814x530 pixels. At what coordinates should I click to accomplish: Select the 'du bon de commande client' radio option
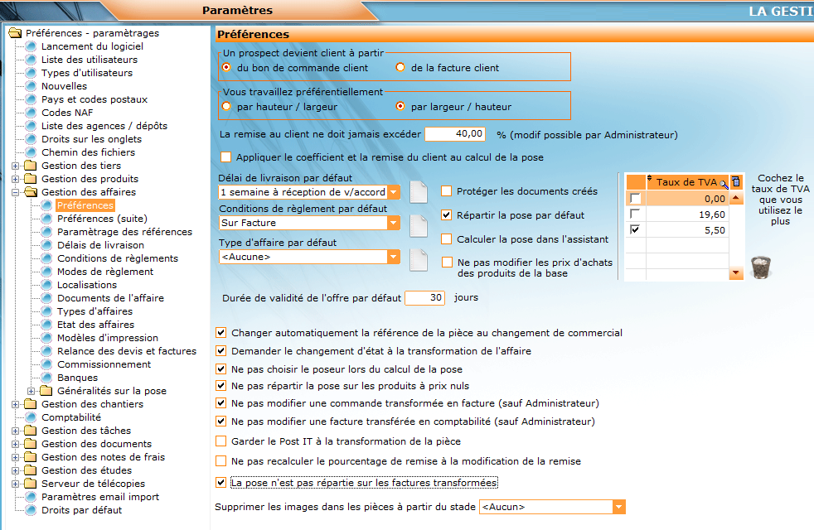pos(226,67)
